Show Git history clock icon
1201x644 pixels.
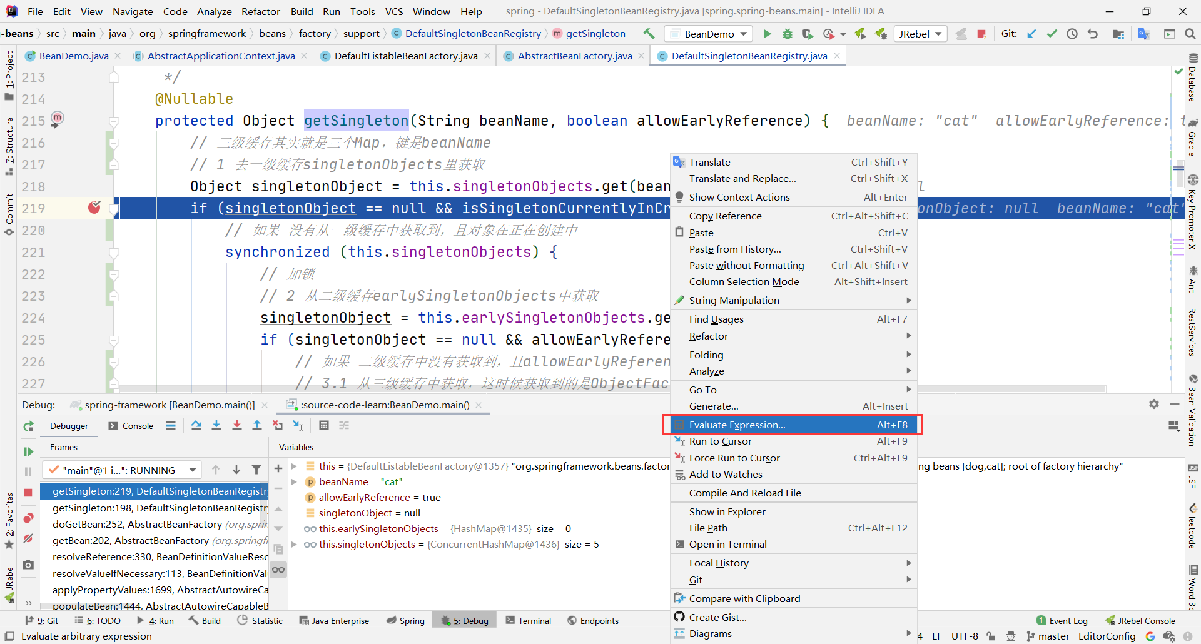pos(1072,34)
